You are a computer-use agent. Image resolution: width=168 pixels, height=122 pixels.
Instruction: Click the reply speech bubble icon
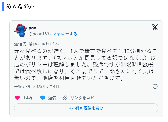[43, 98]
